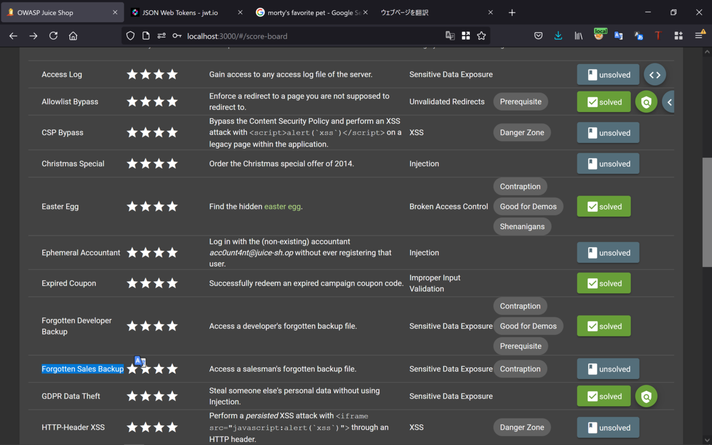Switch to morty's favorite pet Google tab
The image size is (712, 445).
(311, 12)
